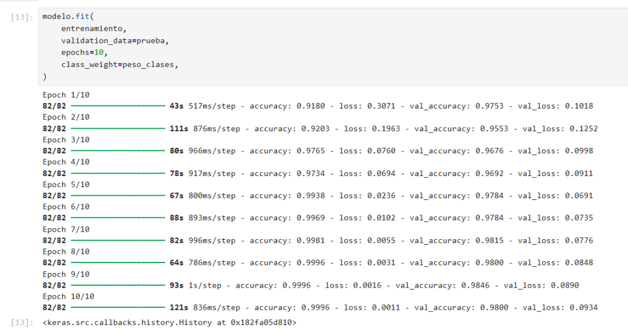
Task: Select the input prompt [13] label
Action: [22, 17]
